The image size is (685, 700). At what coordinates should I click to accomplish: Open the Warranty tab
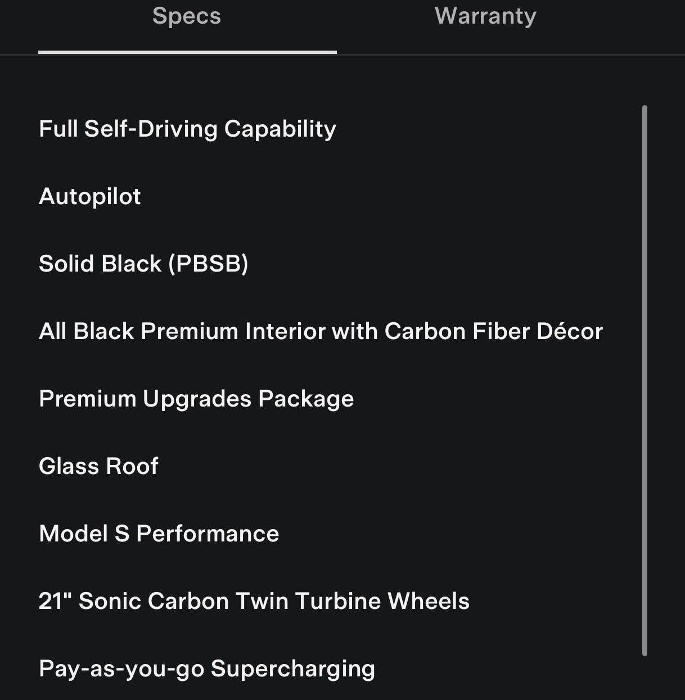click(485, 16)
